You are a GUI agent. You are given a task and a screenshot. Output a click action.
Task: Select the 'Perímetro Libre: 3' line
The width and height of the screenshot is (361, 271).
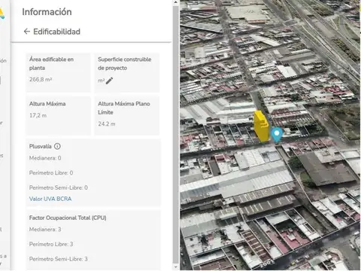pos(51,244)
